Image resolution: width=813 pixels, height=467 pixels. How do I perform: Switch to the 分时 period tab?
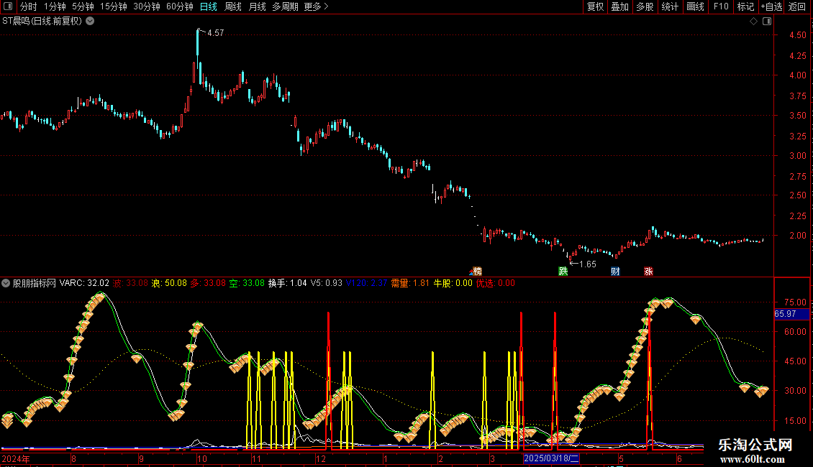[x=29, y=6]
